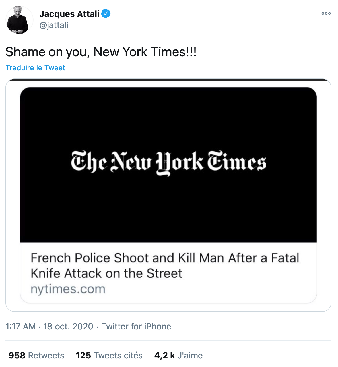338x367 pixels.
Task: Click the 4,2 k likes count
Action: coord(164,356)
